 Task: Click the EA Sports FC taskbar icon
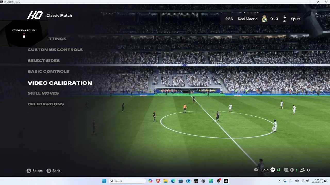coord(226,181)
